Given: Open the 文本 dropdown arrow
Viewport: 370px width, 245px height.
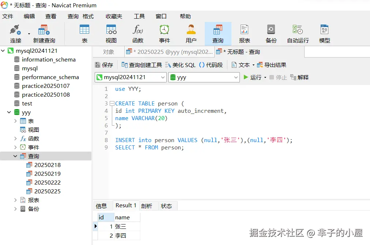Looking at the screenshot, I should [x=253, y=65].
